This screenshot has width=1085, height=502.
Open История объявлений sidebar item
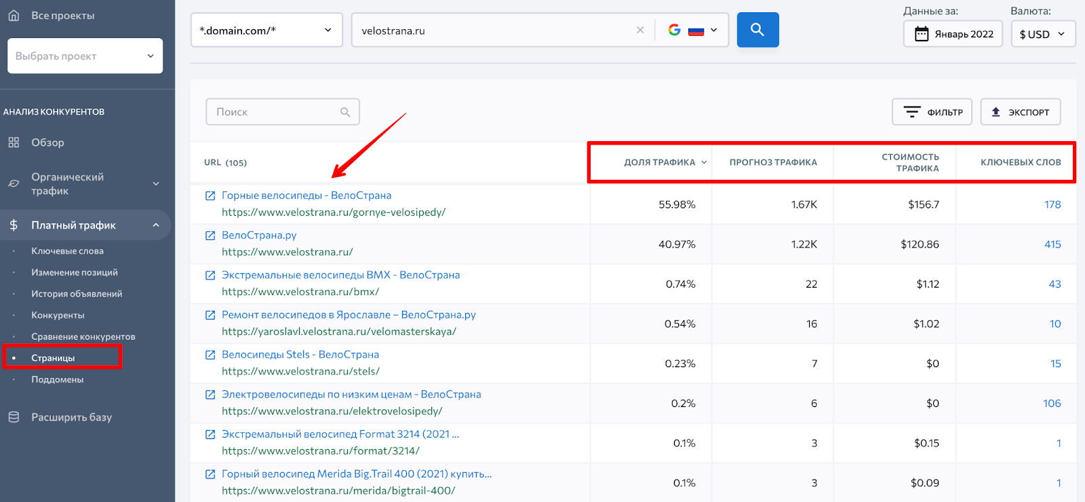click(x=77, y=294)
